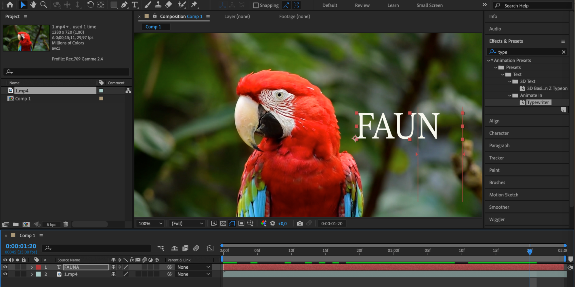Image resolution: width=575 pixels, height=287 pixels.
Task: Select the Typewriter animation preset
Action: click(x=538, y=102)
